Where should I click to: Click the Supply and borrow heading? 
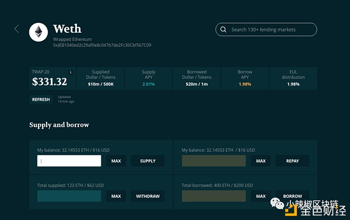[x=59, y=125]
